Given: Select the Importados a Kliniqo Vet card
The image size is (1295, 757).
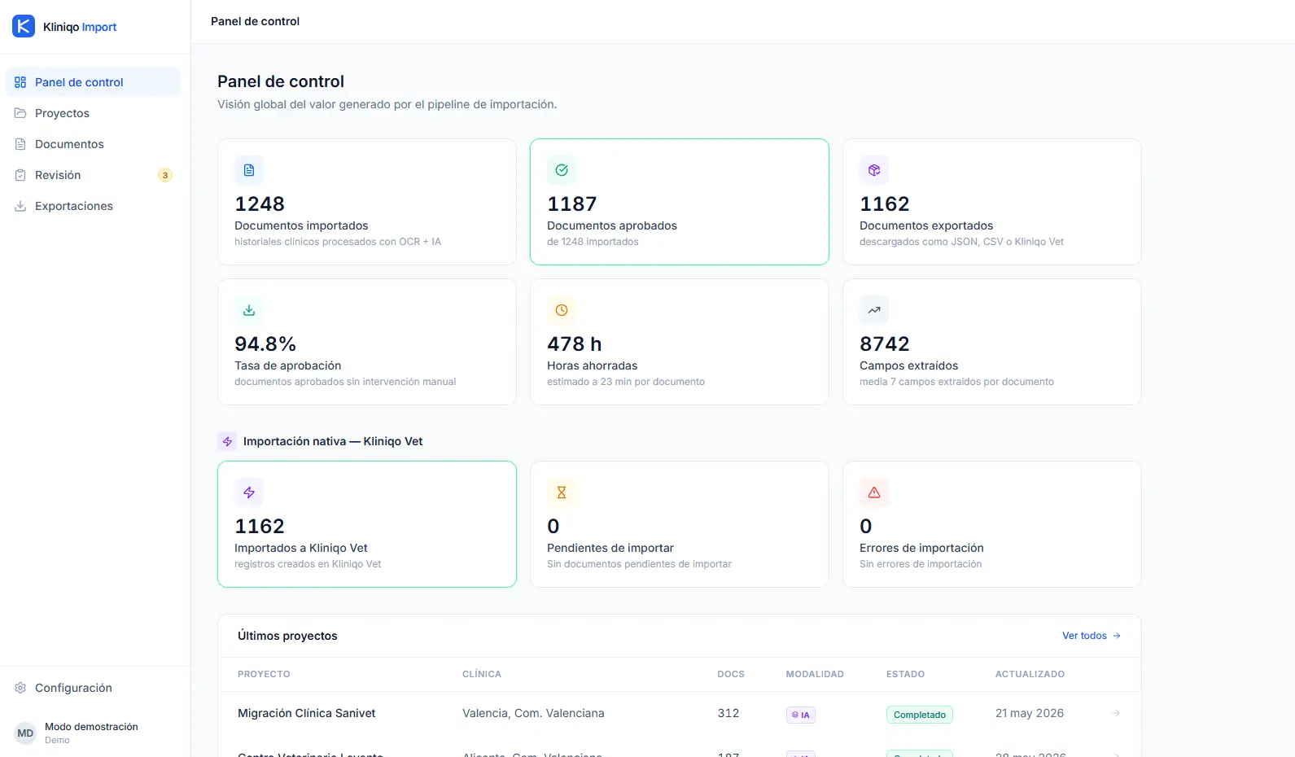Looking at the screenshot, I should (367, 524).
